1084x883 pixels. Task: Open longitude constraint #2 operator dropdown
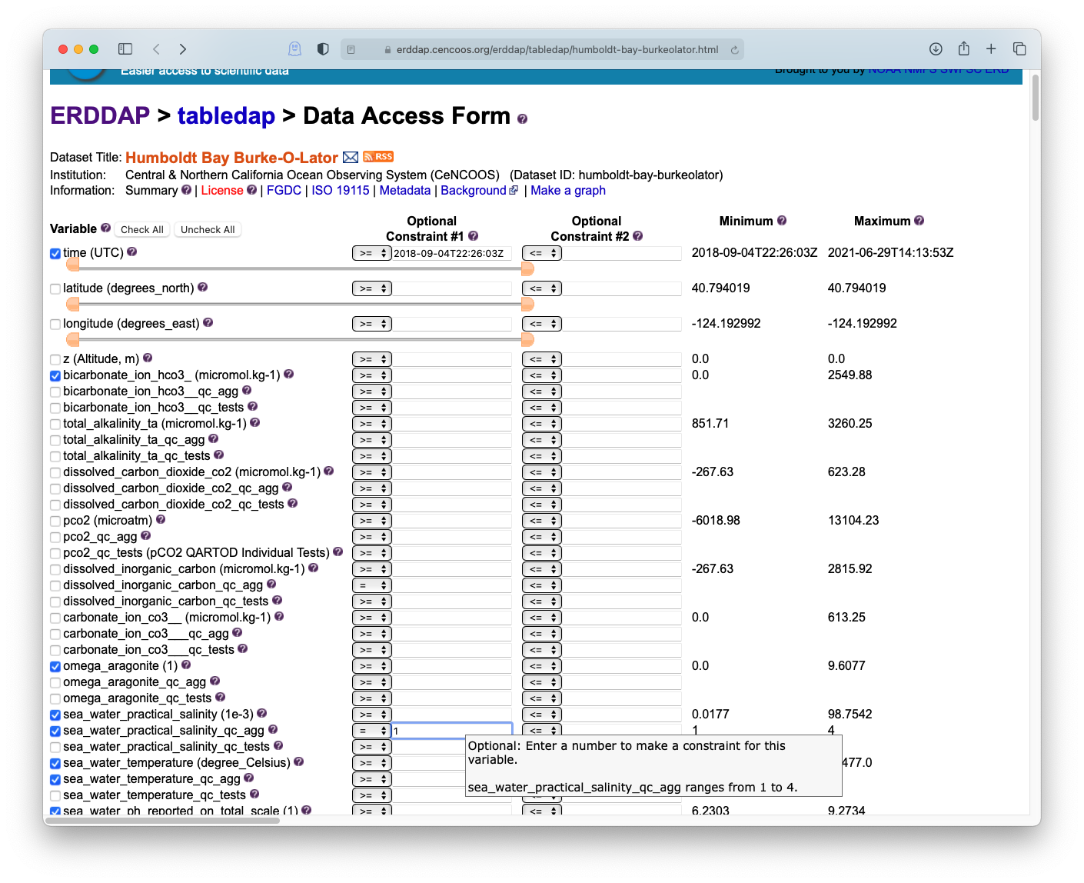point(542,324)
